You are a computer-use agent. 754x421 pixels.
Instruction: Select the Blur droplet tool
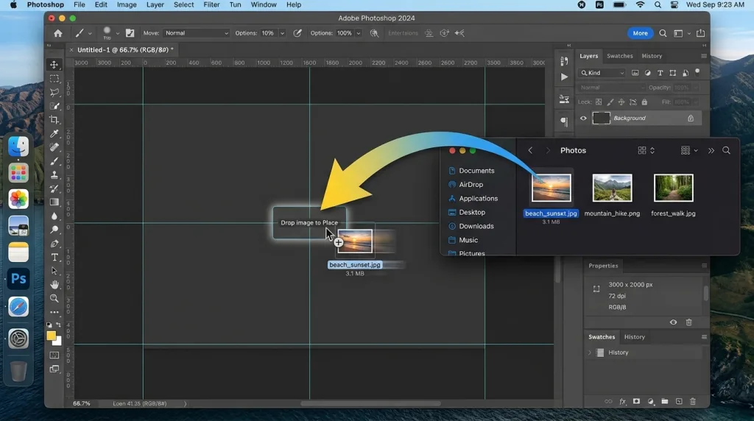(x=54, y=216)
